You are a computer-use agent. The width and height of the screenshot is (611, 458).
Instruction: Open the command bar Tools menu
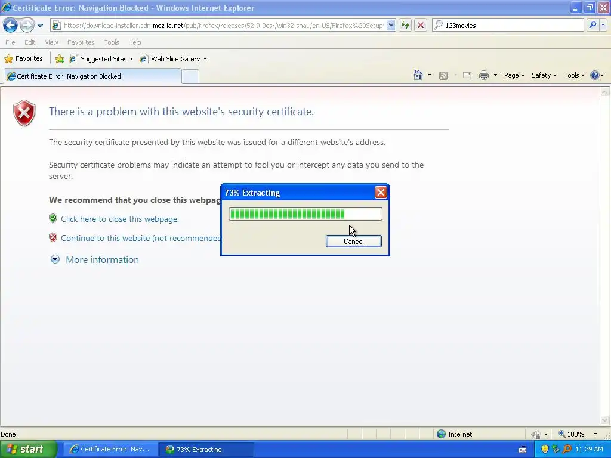(x=574, y=75)
